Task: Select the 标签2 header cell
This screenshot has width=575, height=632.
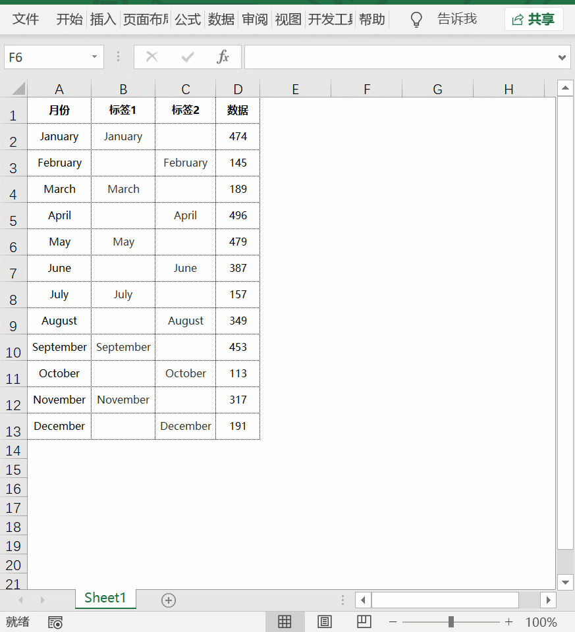Action: (x=186, y=110)
